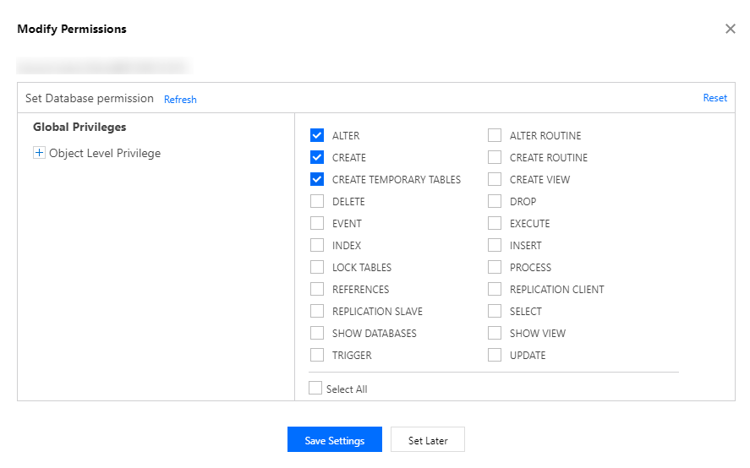Tick the EVENT privilege checkbox
This screenshot has width=750, height=468.
[x=317, y=223]
